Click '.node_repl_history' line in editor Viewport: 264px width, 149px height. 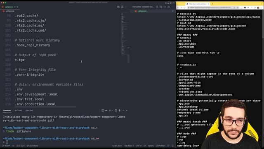33,45
